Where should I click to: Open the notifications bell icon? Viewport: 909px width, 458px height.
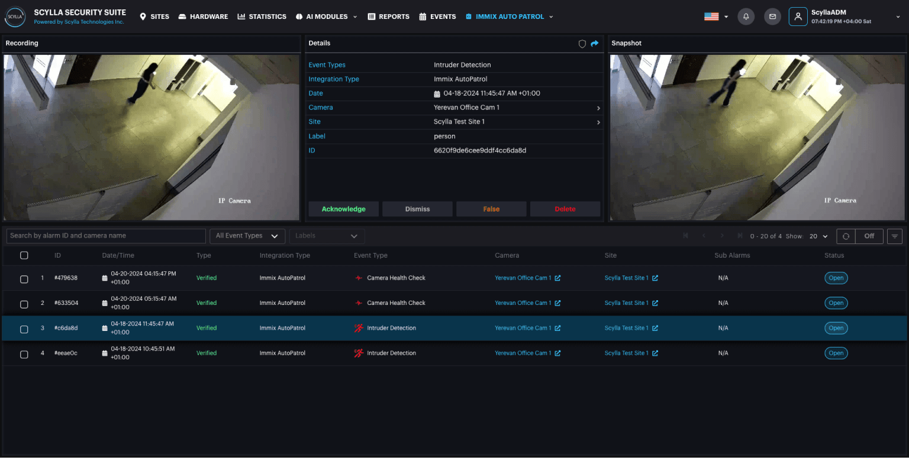tap(746, 17)
